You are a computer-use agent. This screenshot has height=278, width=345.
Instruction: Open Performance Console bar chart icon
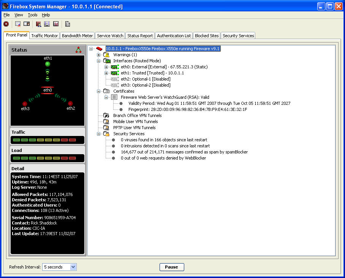pyautogui.click(x=56, y=24)
